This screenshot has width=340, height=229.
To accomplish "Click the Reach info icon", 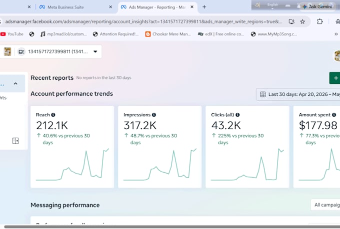I will point(53,115).
